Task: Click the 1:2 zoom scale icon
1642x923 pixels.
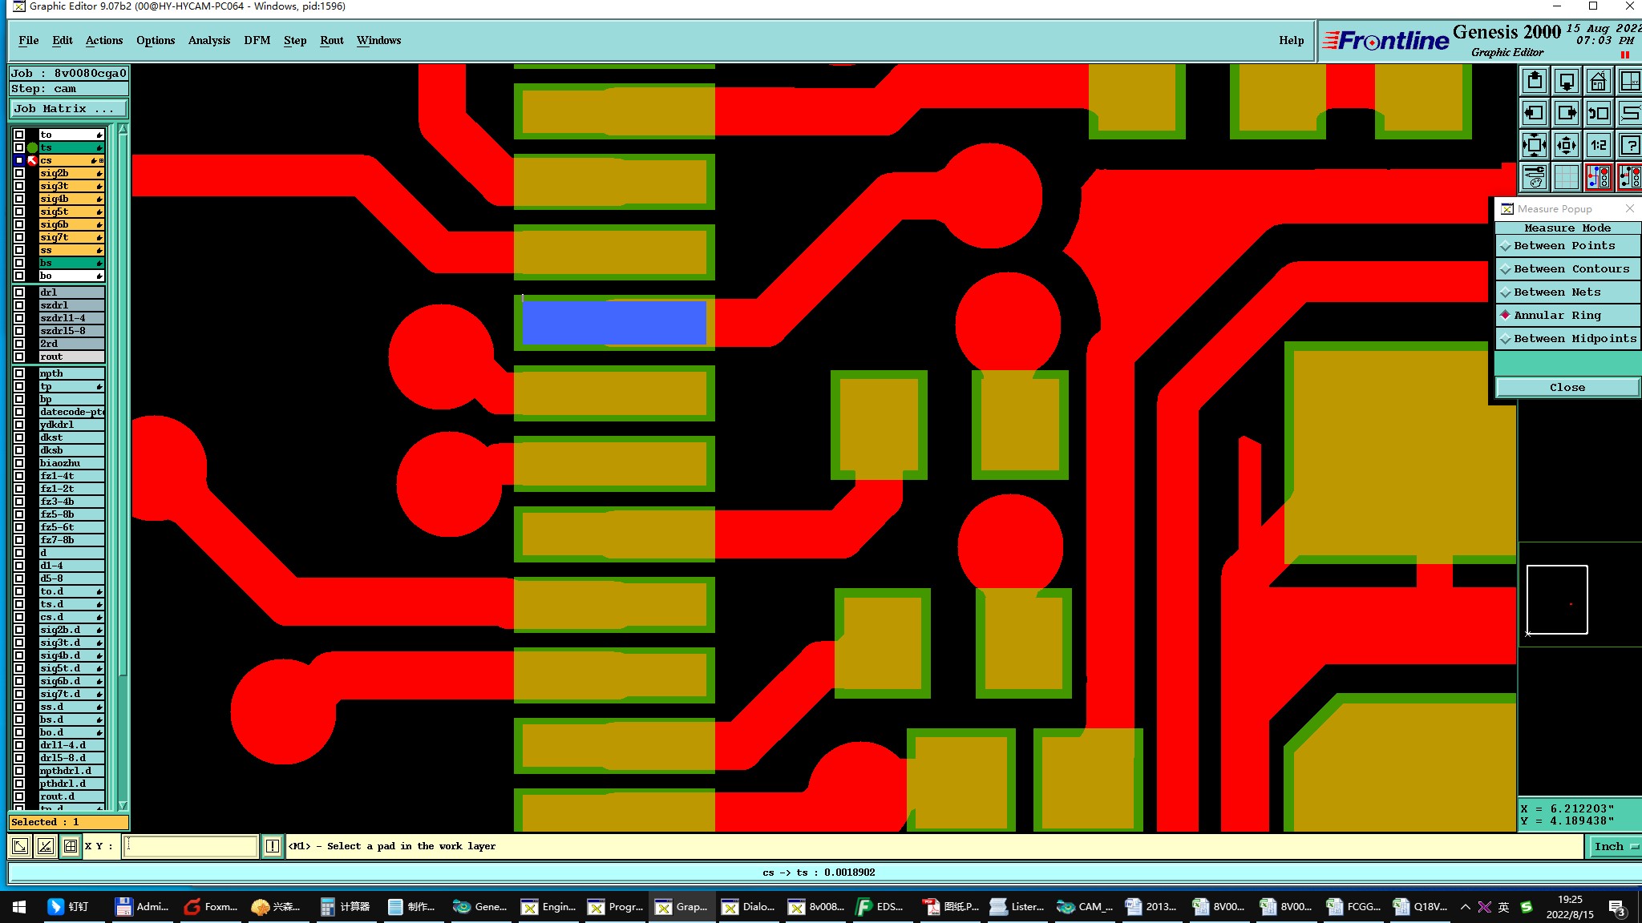Action: (x=1598, y=145)
